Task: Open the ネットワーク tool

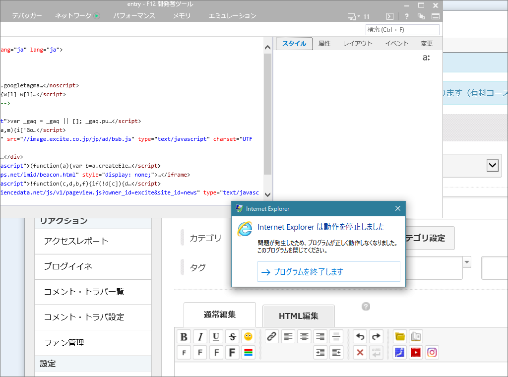Action: tap(73, 16)
